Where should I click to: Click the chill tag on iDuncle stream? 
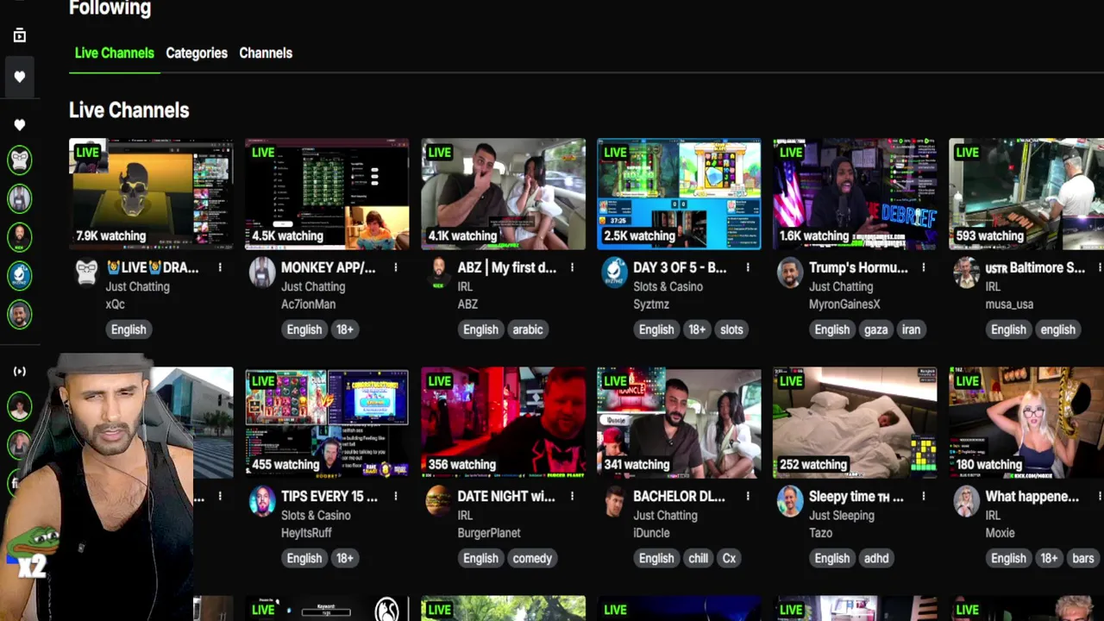click(x=699, y=558)
